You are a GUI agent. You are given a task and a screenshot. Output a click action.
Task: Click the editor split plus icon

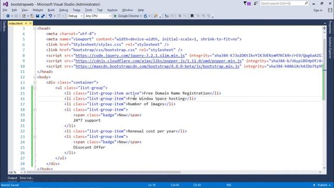click(x=324, y=28)
